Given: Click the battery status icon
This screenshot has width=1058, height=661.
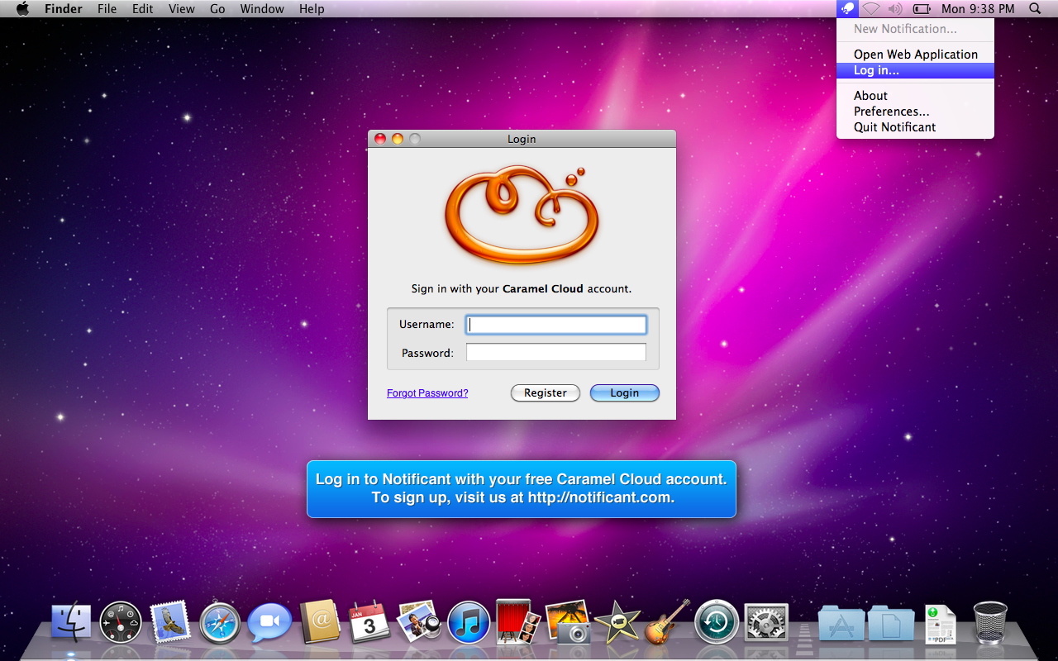Looking at the screenshot, I should 921,8.
